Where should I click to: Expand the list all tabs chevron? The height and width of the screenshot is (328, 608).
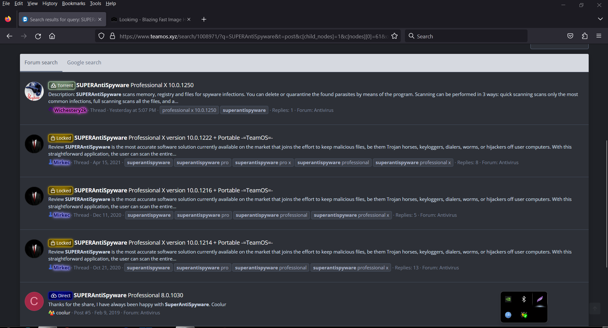point(600,19)
